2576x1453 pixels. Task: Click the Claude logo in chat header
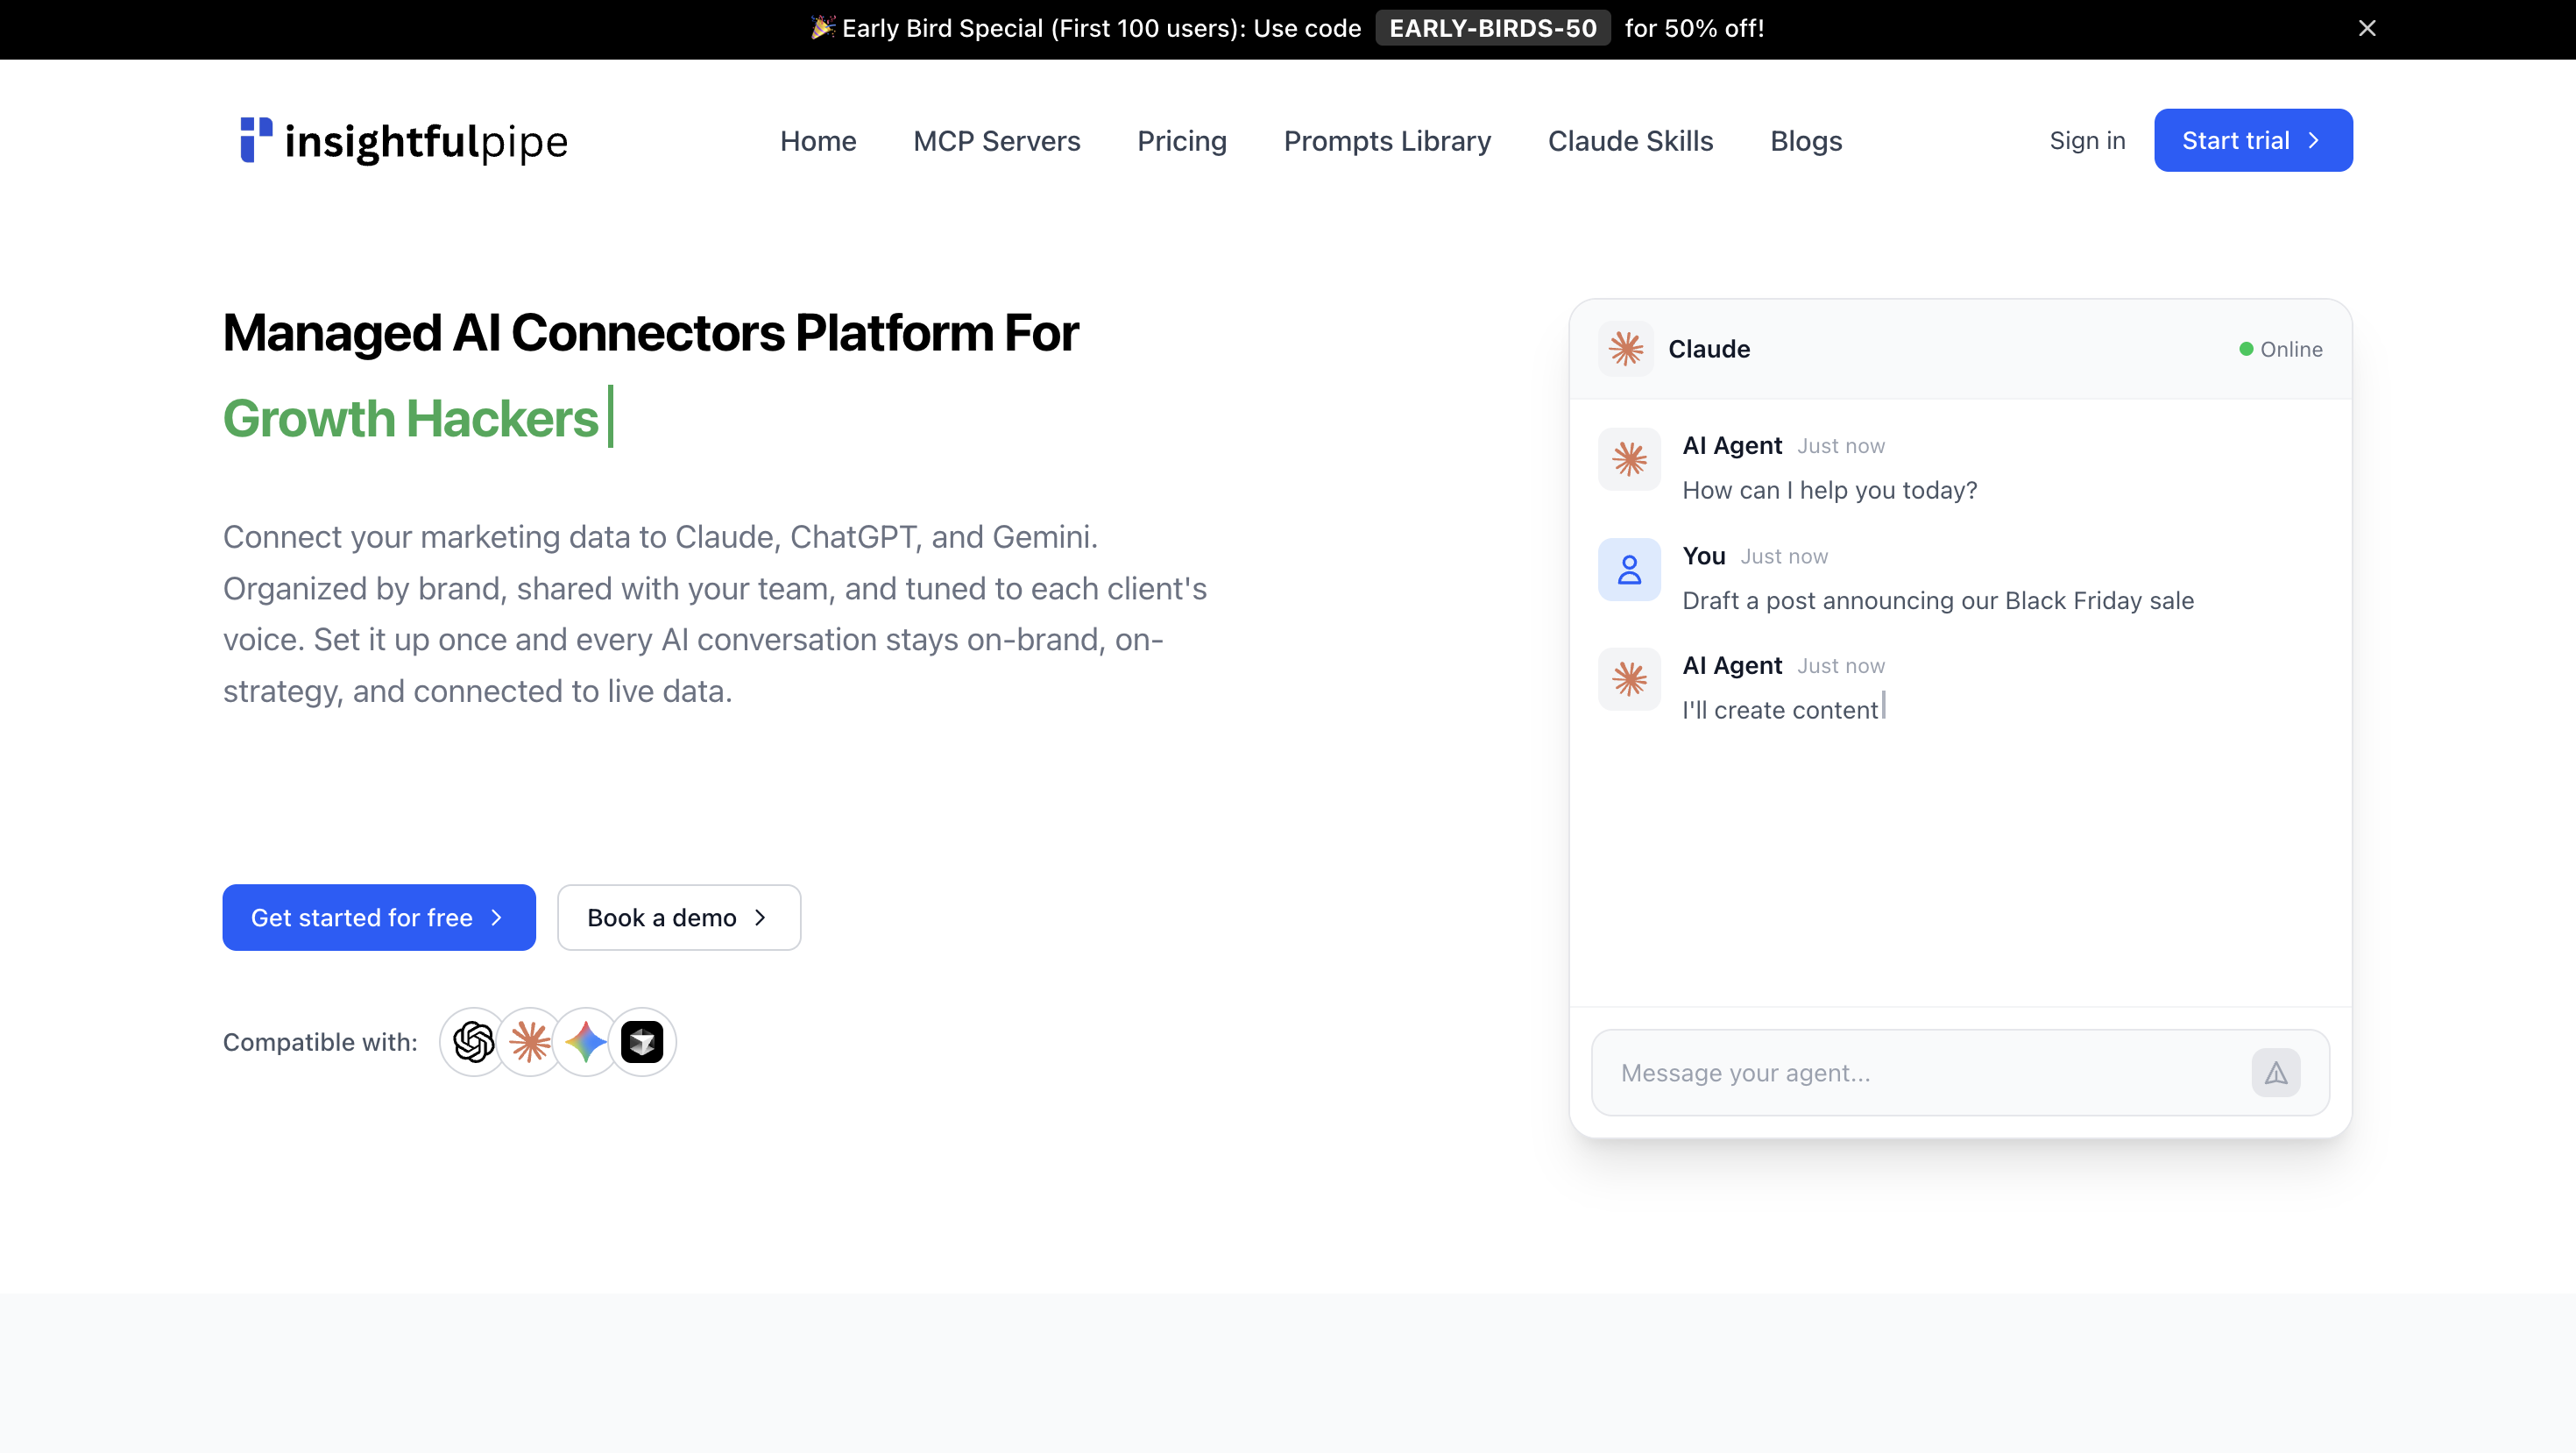(x=1626, y=349)
